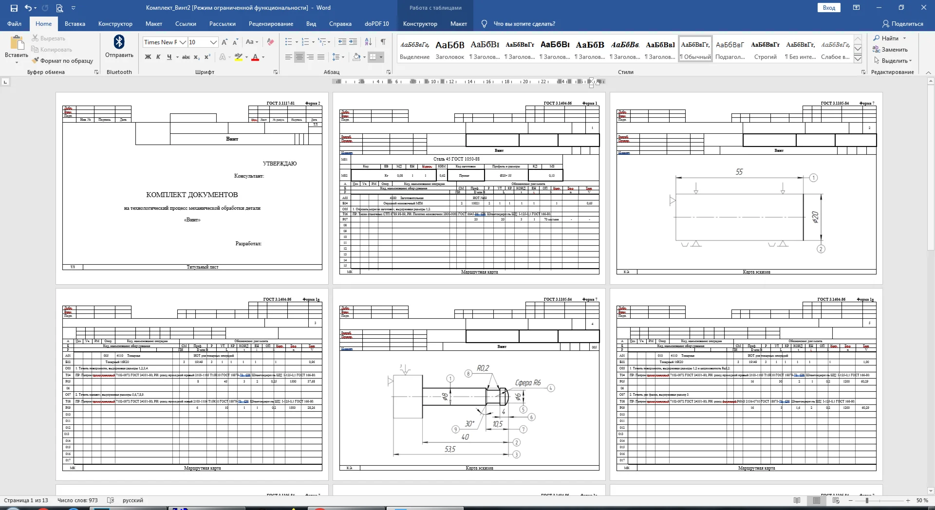935x510 pixels.
Task: Open the Абзац paragraph dialog launcher
Action: point(389,72)
